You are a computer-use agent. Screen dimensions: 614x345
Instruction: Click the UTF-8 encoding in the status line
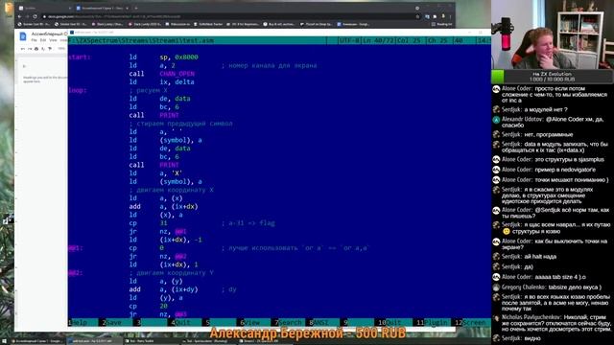349,40
